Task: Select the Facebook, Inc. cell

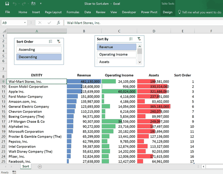Action: tap(37, 162)
